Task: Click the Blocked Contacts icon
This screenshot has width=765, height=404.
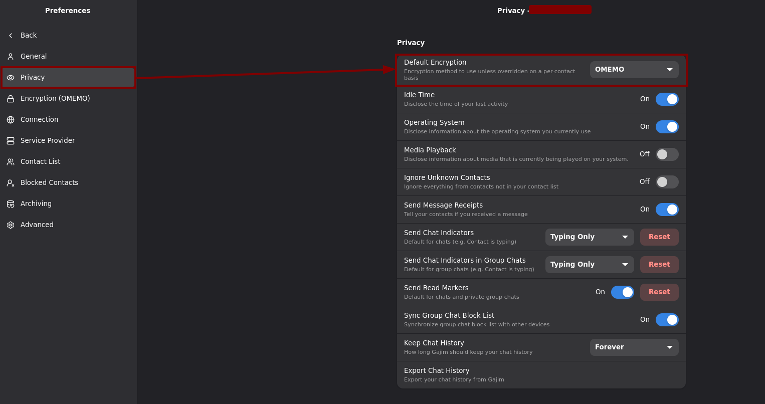Action: 11,183
